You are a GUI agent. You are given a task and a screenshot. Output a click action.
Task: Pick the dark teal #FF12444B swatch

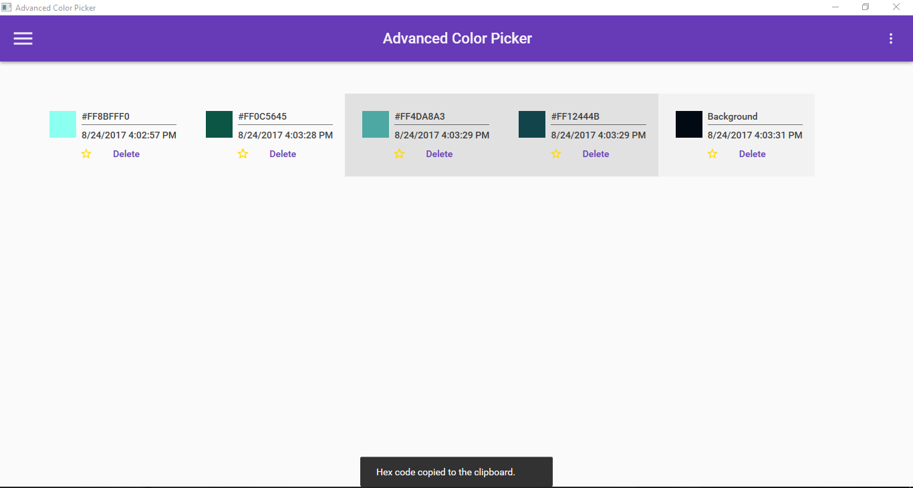(532, 124)
